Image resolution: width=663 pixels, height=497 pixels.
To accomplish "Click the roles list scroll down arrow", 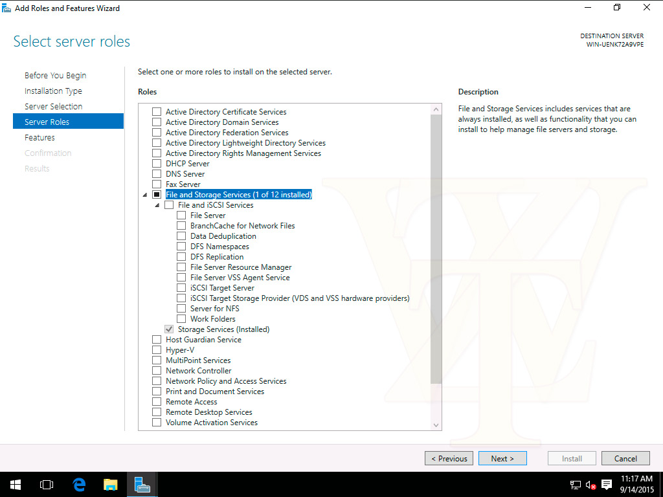I will coord(436,425).
